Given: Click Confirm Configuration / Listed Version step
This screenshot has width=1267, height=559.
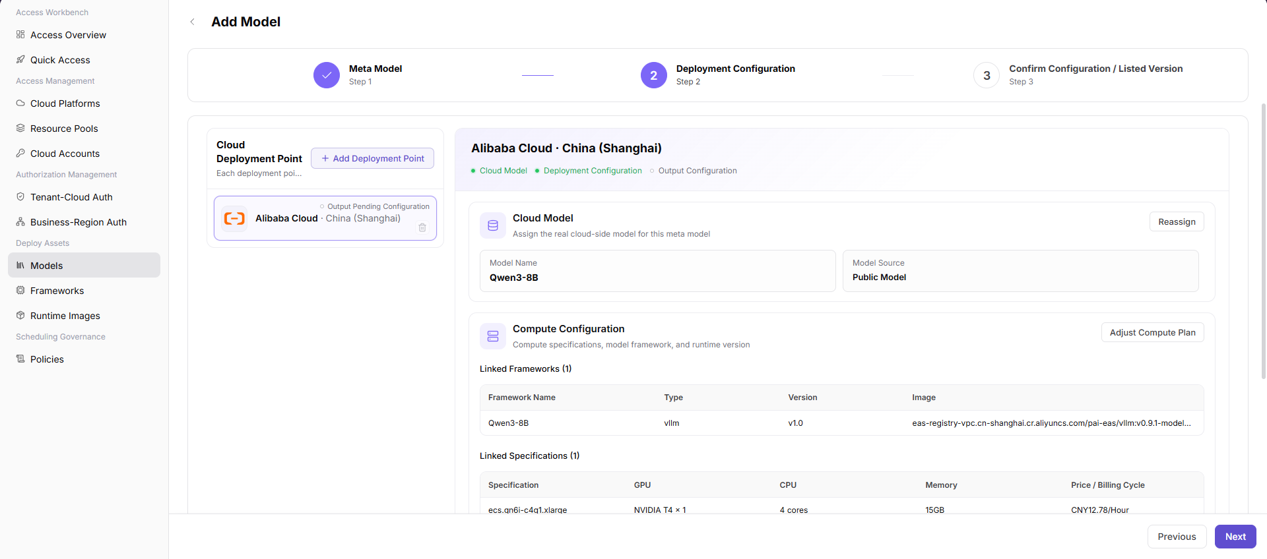Looking at the screenshot, I should [1095, 69].
